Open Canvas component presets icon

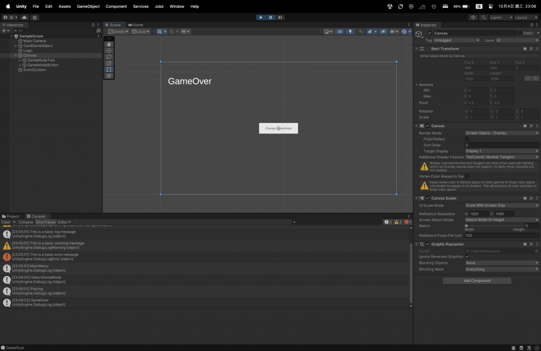pyautogui.click(x=531, y=126)
